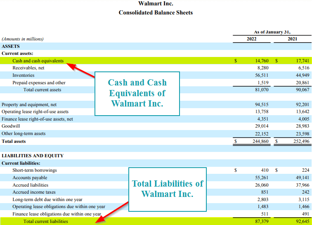Click the 55,261 accounts payable value
Viewport: 312px width, 225px height.
pos(262,178)
